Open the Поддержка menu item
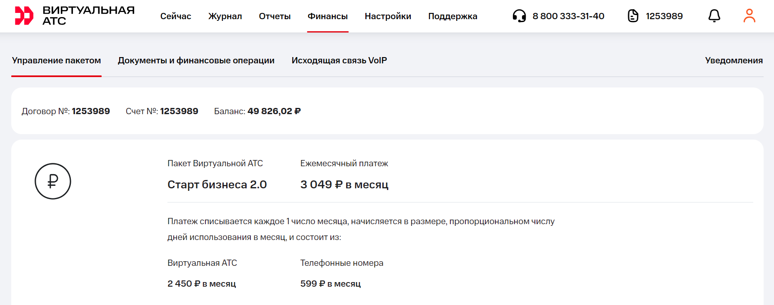This screenshot has width=774, height=305. pyautogui.click(x=452, y=16)
